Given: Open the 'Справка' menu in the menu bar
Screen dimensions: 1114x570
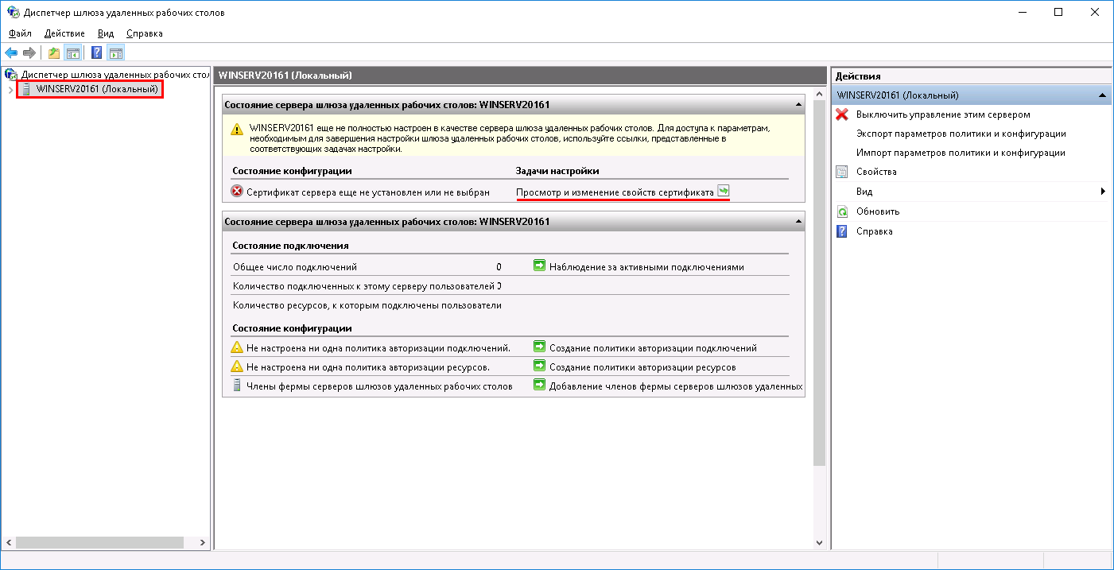Looking at the screenshot, I should (x=144, y=33).
